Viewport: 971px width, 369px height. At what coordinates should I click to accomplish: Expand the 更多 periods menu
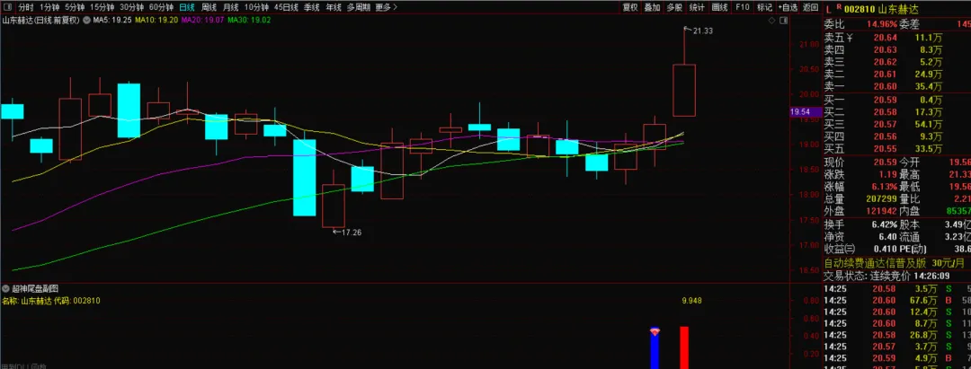(x=387, y=7)
